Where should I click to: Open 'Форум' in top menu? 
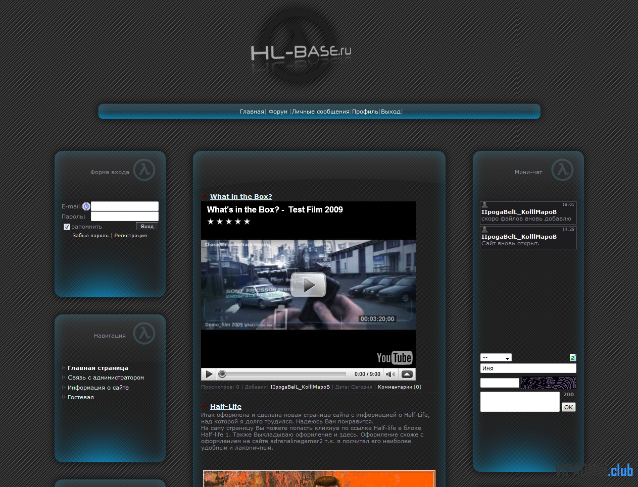[x=278, y=112]
